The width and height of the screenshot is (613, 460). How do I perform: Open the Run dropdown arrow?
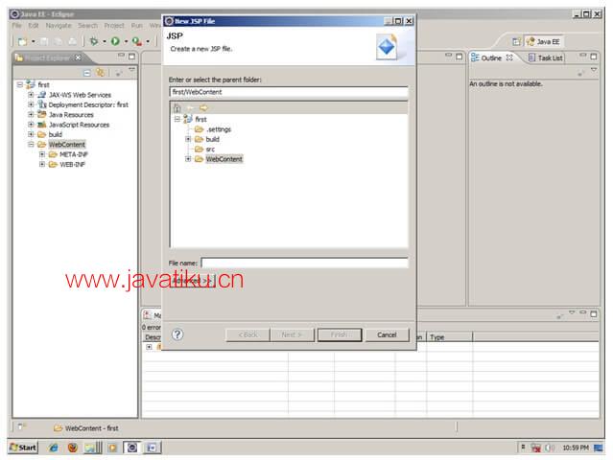tap(126, 41)
